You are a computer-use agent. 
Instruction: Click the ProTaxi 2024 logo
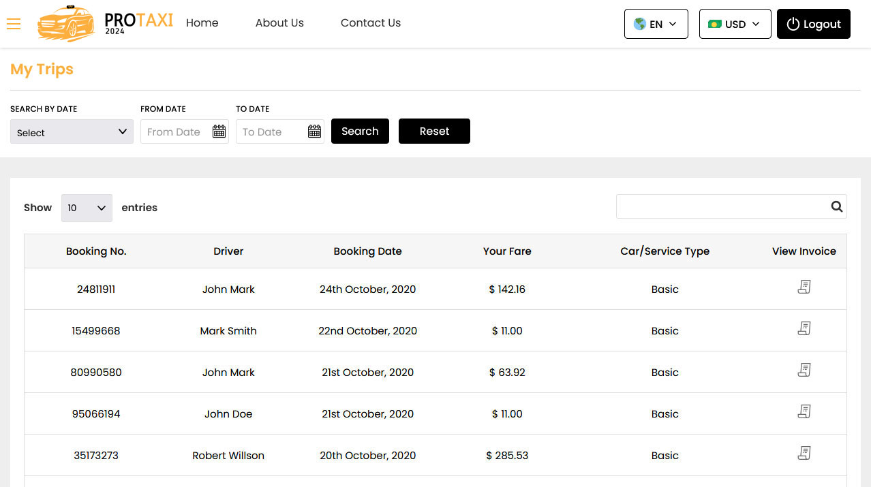[106, 23]
